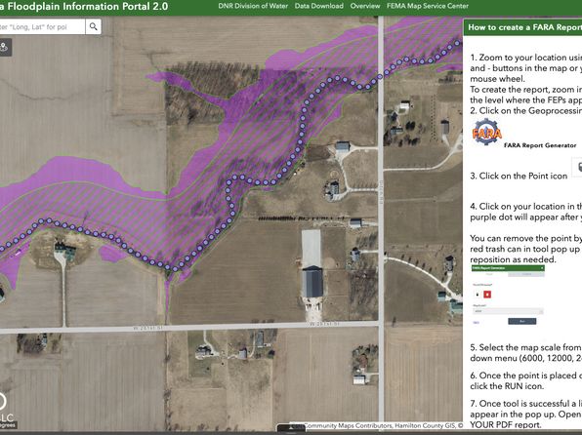Viewport: 582px width, 435px height.
Task: Open the Data Download link
Action: point(319,6)
